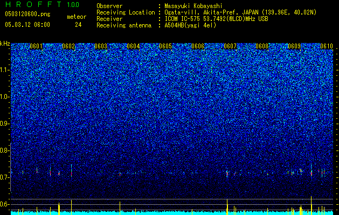
Task: Select the observer name Masayuki Kobayashi
Action: click(x=193, y=6)
